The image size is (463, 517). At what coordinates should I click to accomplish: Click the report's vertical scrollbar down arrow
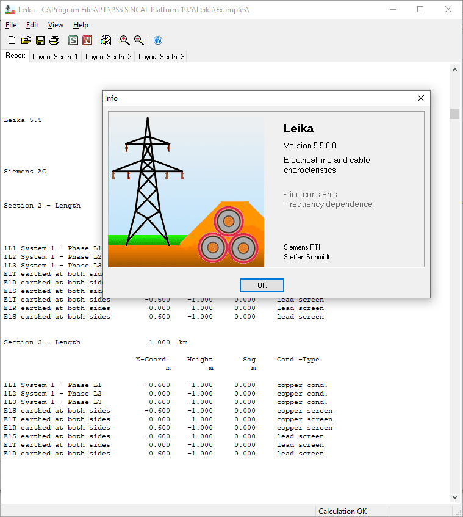[x=455, y=497]
